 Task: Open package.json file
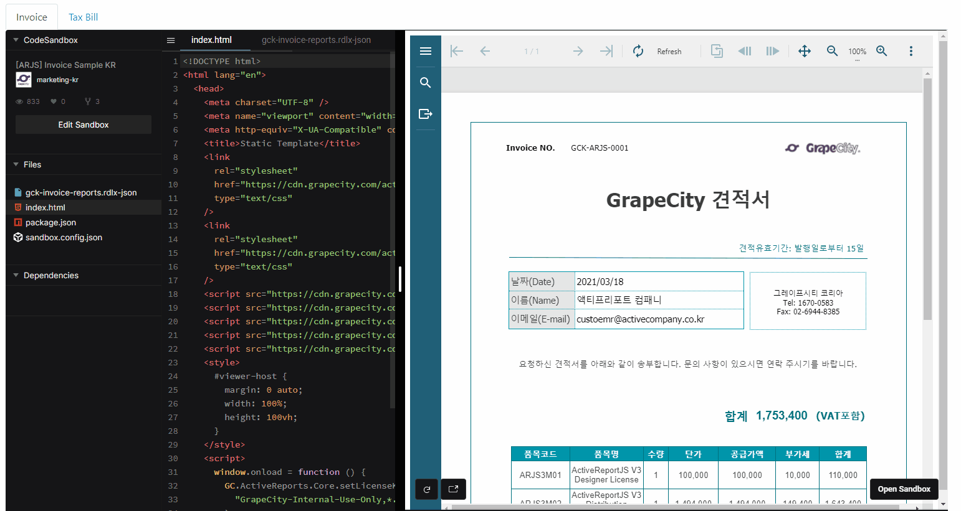click(50, 222)
